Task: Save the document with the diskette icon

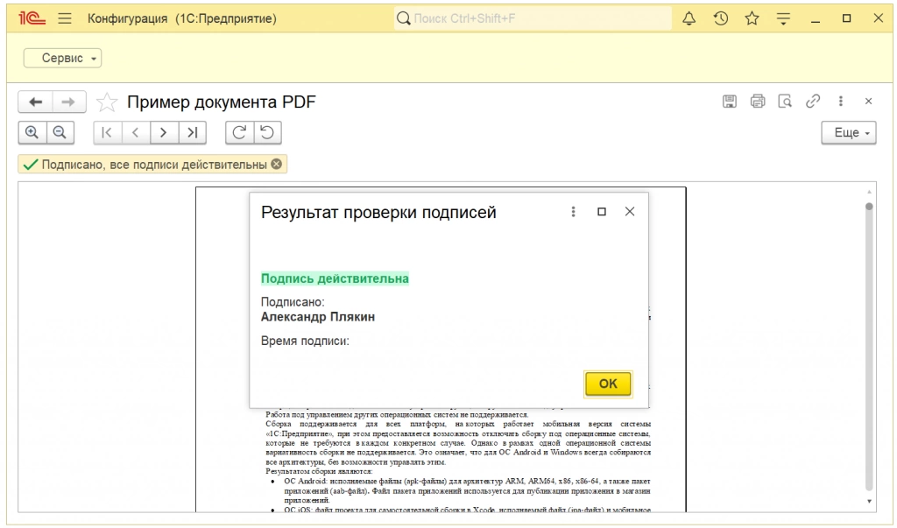Action: click(x=730, y=102)
